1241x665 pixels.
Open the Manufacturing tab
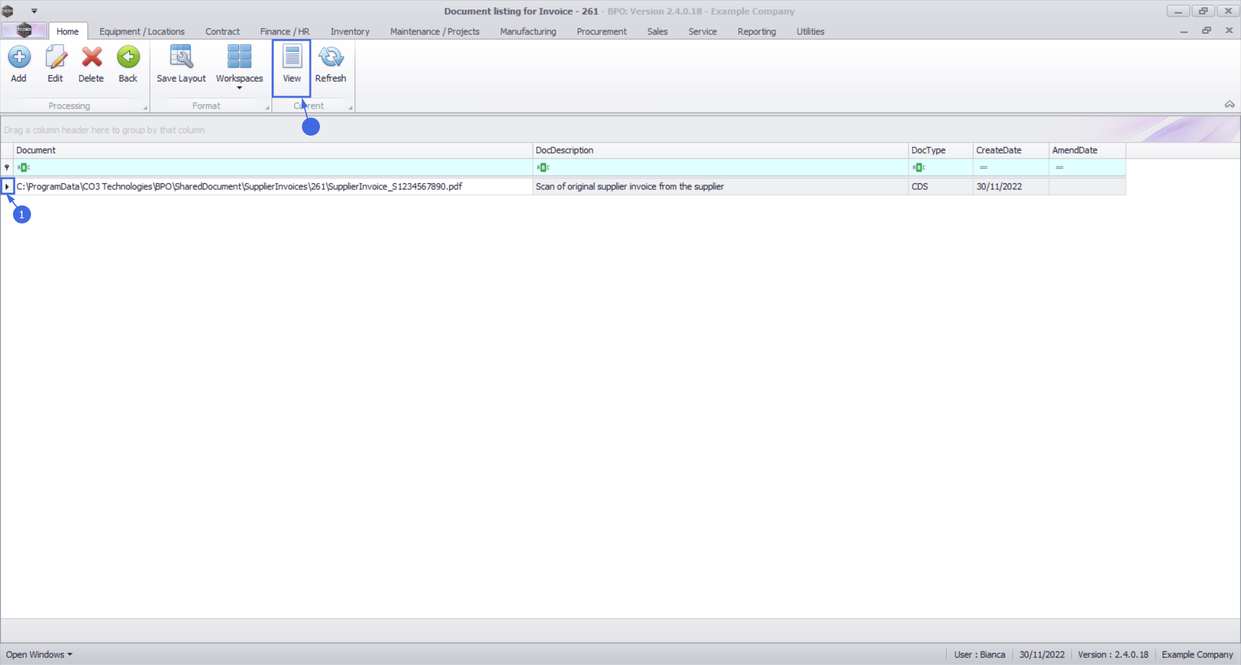pos(527,31)
